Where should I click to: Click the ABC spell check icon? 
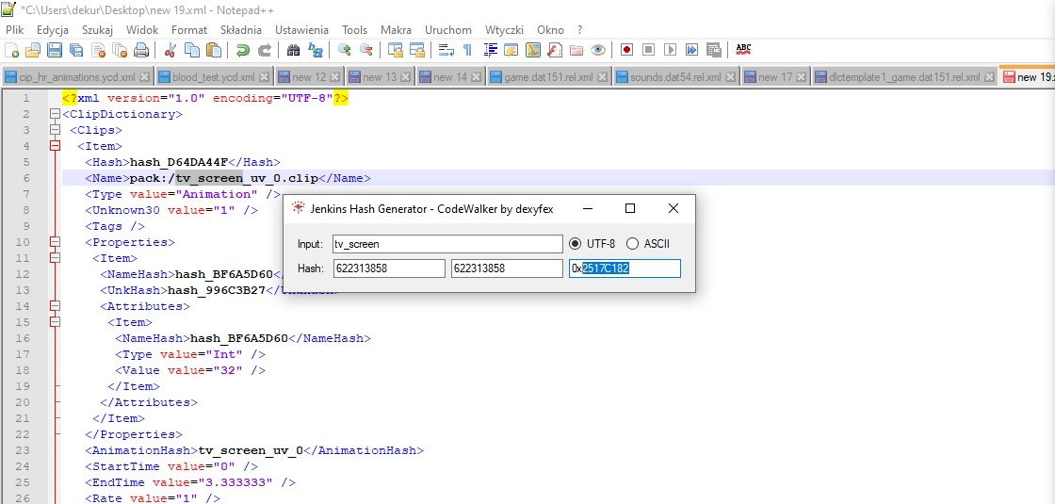click(x=743, y=50)
